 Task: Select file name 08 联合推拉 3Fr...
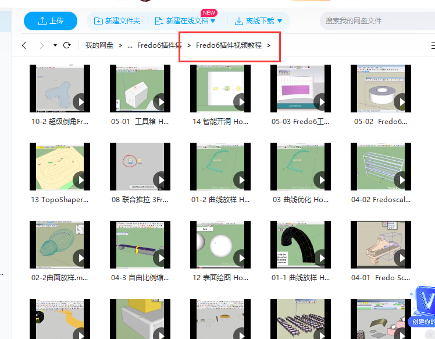(140, 200)
